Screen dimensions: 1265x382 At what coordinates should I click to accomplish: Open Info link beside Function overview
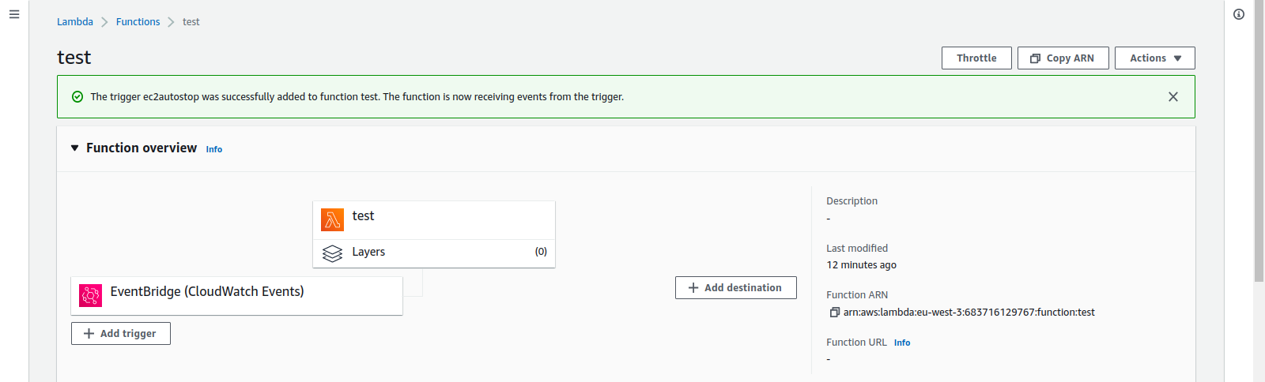coord(214,149)
